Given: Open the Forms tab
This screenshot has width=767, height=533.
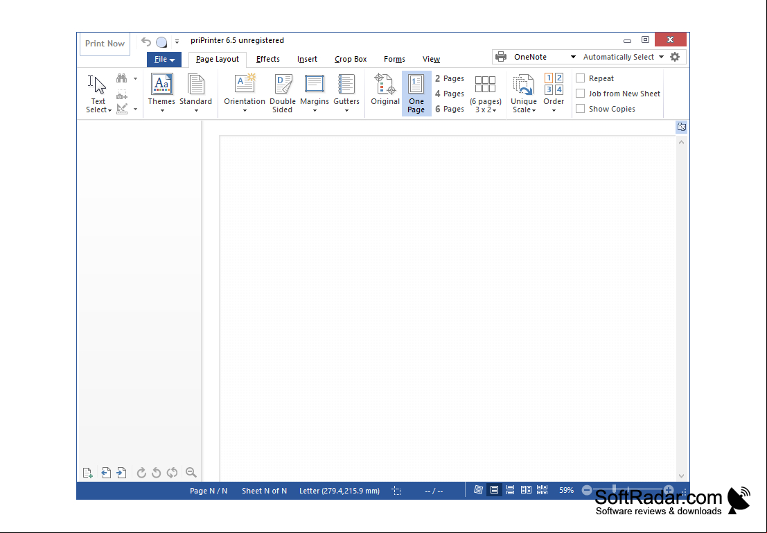Looking at the screenshot, I should point(394,59).
